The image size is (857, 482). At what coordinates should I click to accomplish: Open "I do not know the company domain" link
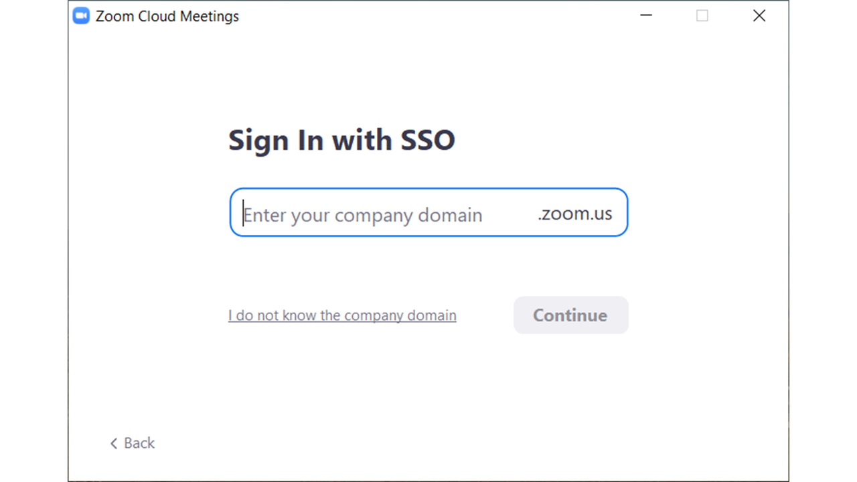[x=342, y=315]
